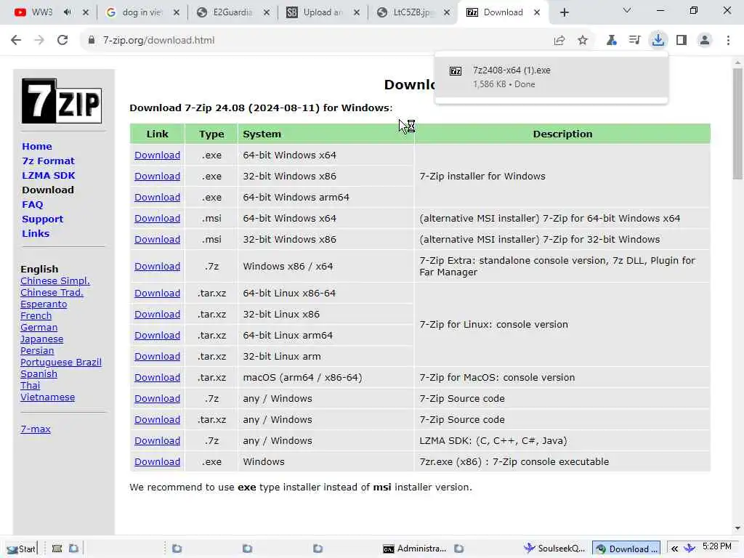Download the 7zr.exe console executable
The image size is (744, 558).
tap(157, 461)
